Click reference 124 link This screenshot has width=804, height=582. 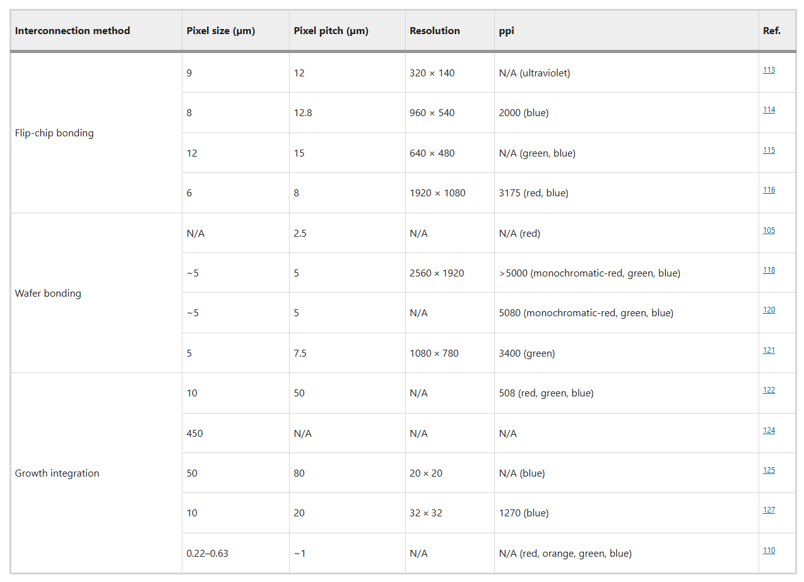[x=769, y=431]
